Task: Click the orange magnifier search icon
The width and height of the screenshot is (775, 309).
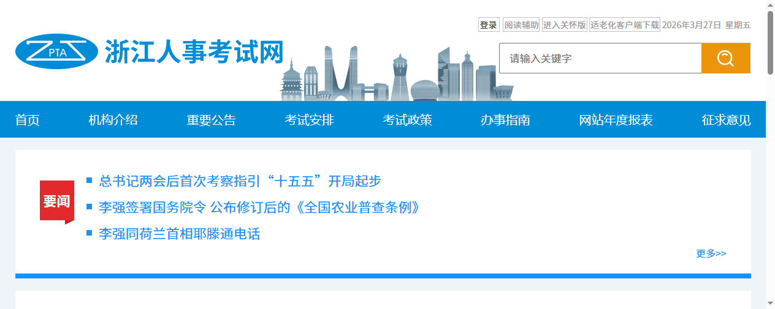Action: [725, 58]
